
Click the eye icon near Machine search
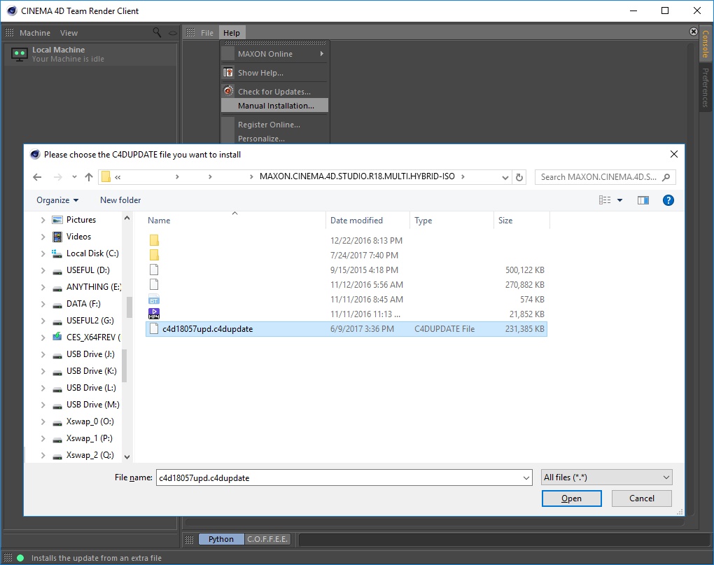point(173,33)
